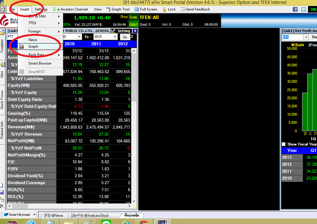The width and height of the screenshot is (317, 224).
Task: Choose News from the Insert menu
Action: click(x=40, y=40)
